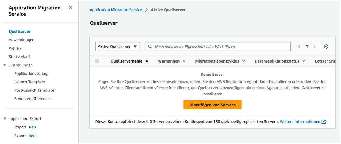The width and height of the screenshot is (341, 144).
Task: Click Aktive Quellserver breadcrumb text
Action: click(x=168, y=10)
